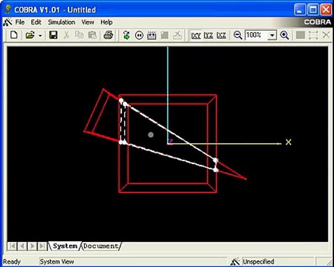
Task: Click the COBRA logo at the menu bar's right end
Action: [317, 22]
